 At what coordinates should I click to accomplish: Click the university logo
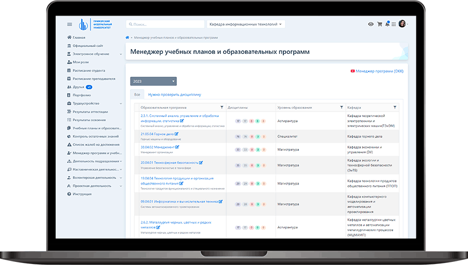pyautogui.click(x=95, y=24)
